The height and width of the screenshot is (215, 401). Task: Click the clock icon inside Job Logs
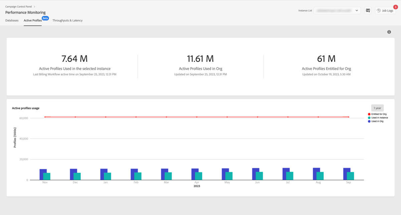[378, 10]
